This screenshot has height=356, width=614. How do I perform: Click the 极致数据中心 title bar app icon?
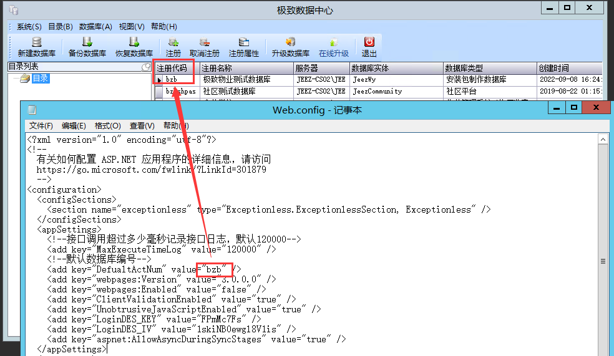click(x=14, y=10)
